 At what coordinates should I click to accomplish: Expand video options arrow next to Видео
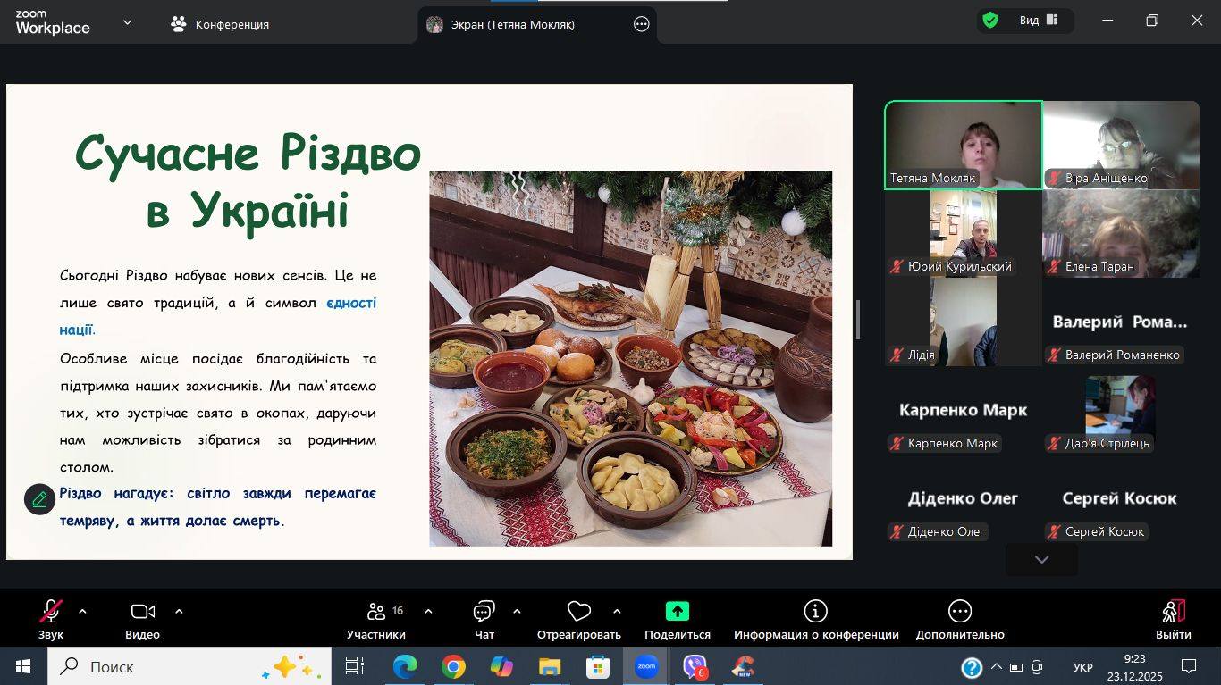[x=179, y=612]
